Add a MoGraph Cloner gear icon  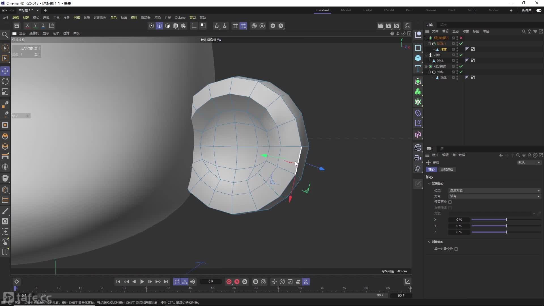click(x=418, y=102)
